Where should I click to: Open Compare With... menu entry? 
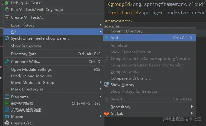[x=54, y=61]
